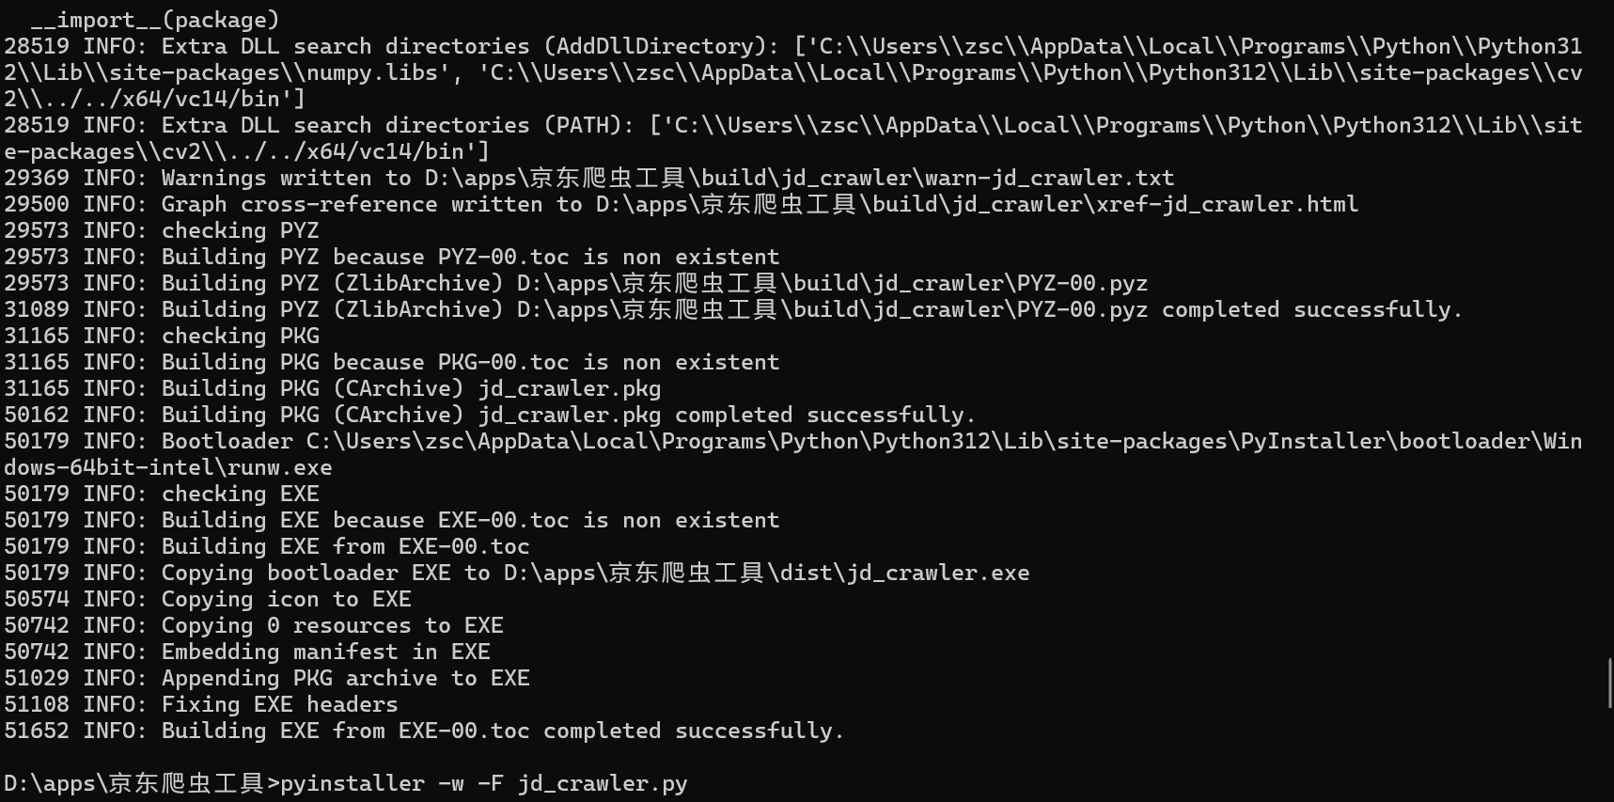
Task: Click the "Fixing EXE headers" line
Action: click(279, 704)
